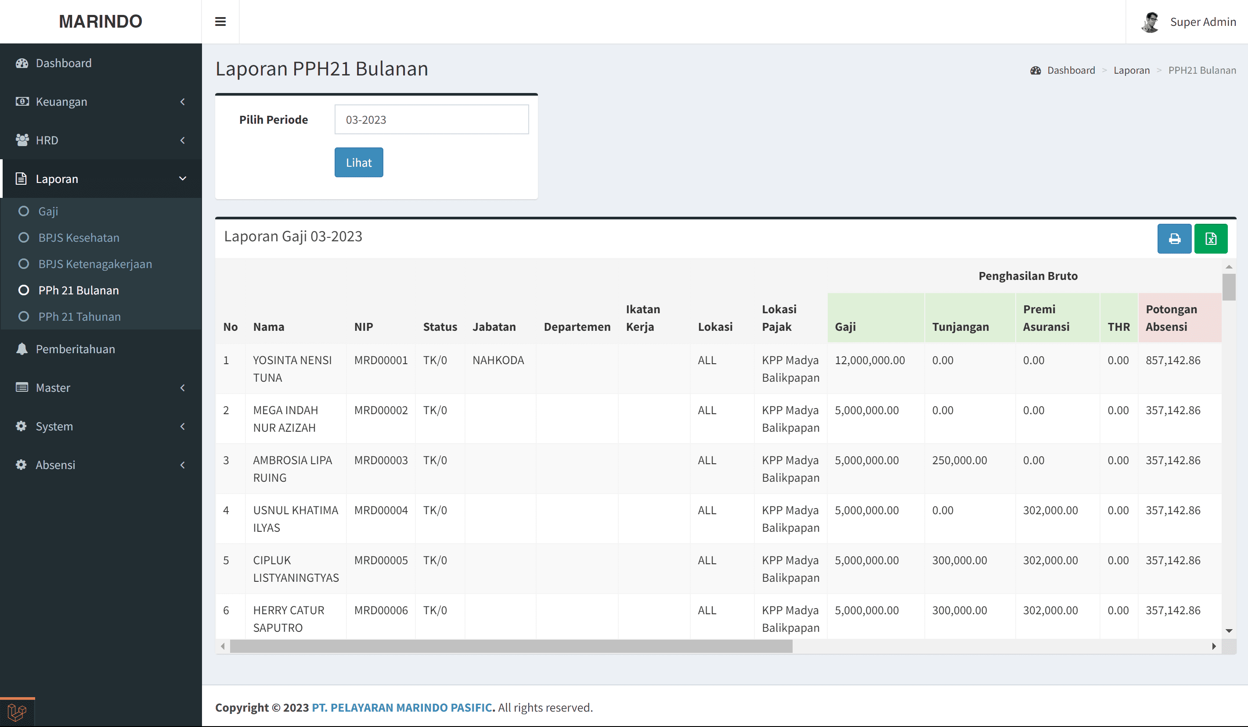Click the blue print report icon
This screenshot has width=1248, height=727.
pos(1174,239)
